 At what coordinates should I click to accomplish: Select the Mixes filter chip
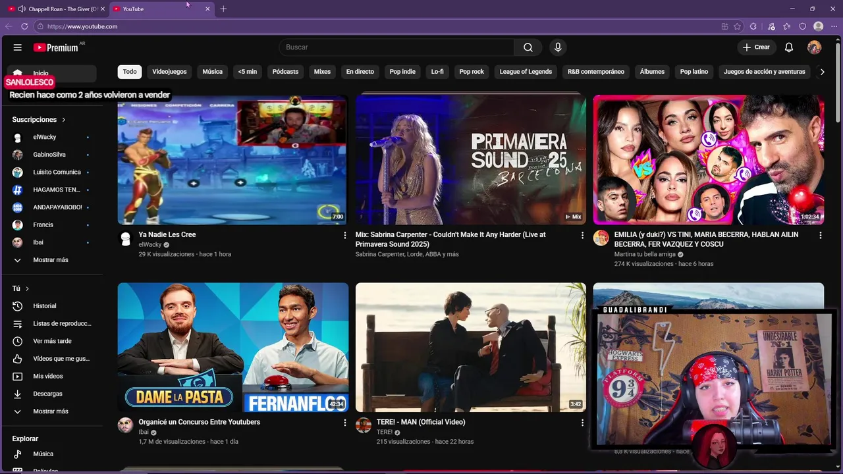coord(322,72)
